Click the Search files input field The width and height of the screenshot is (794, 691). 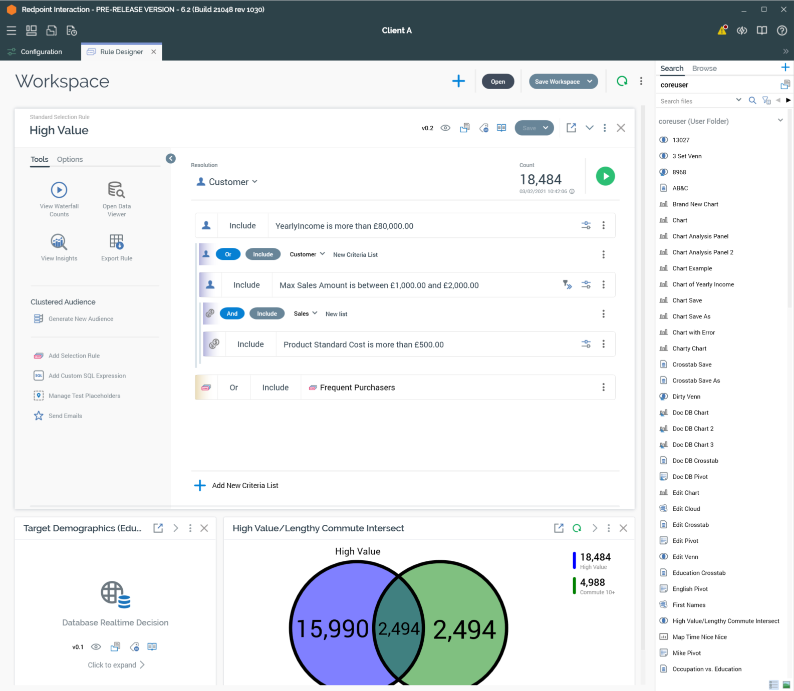695,101
